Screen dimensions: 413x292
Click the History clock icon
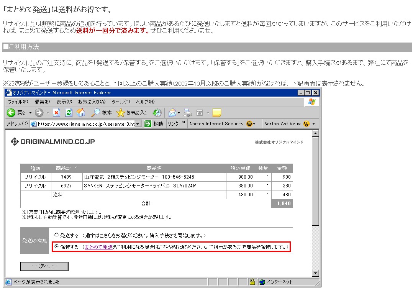157,113
